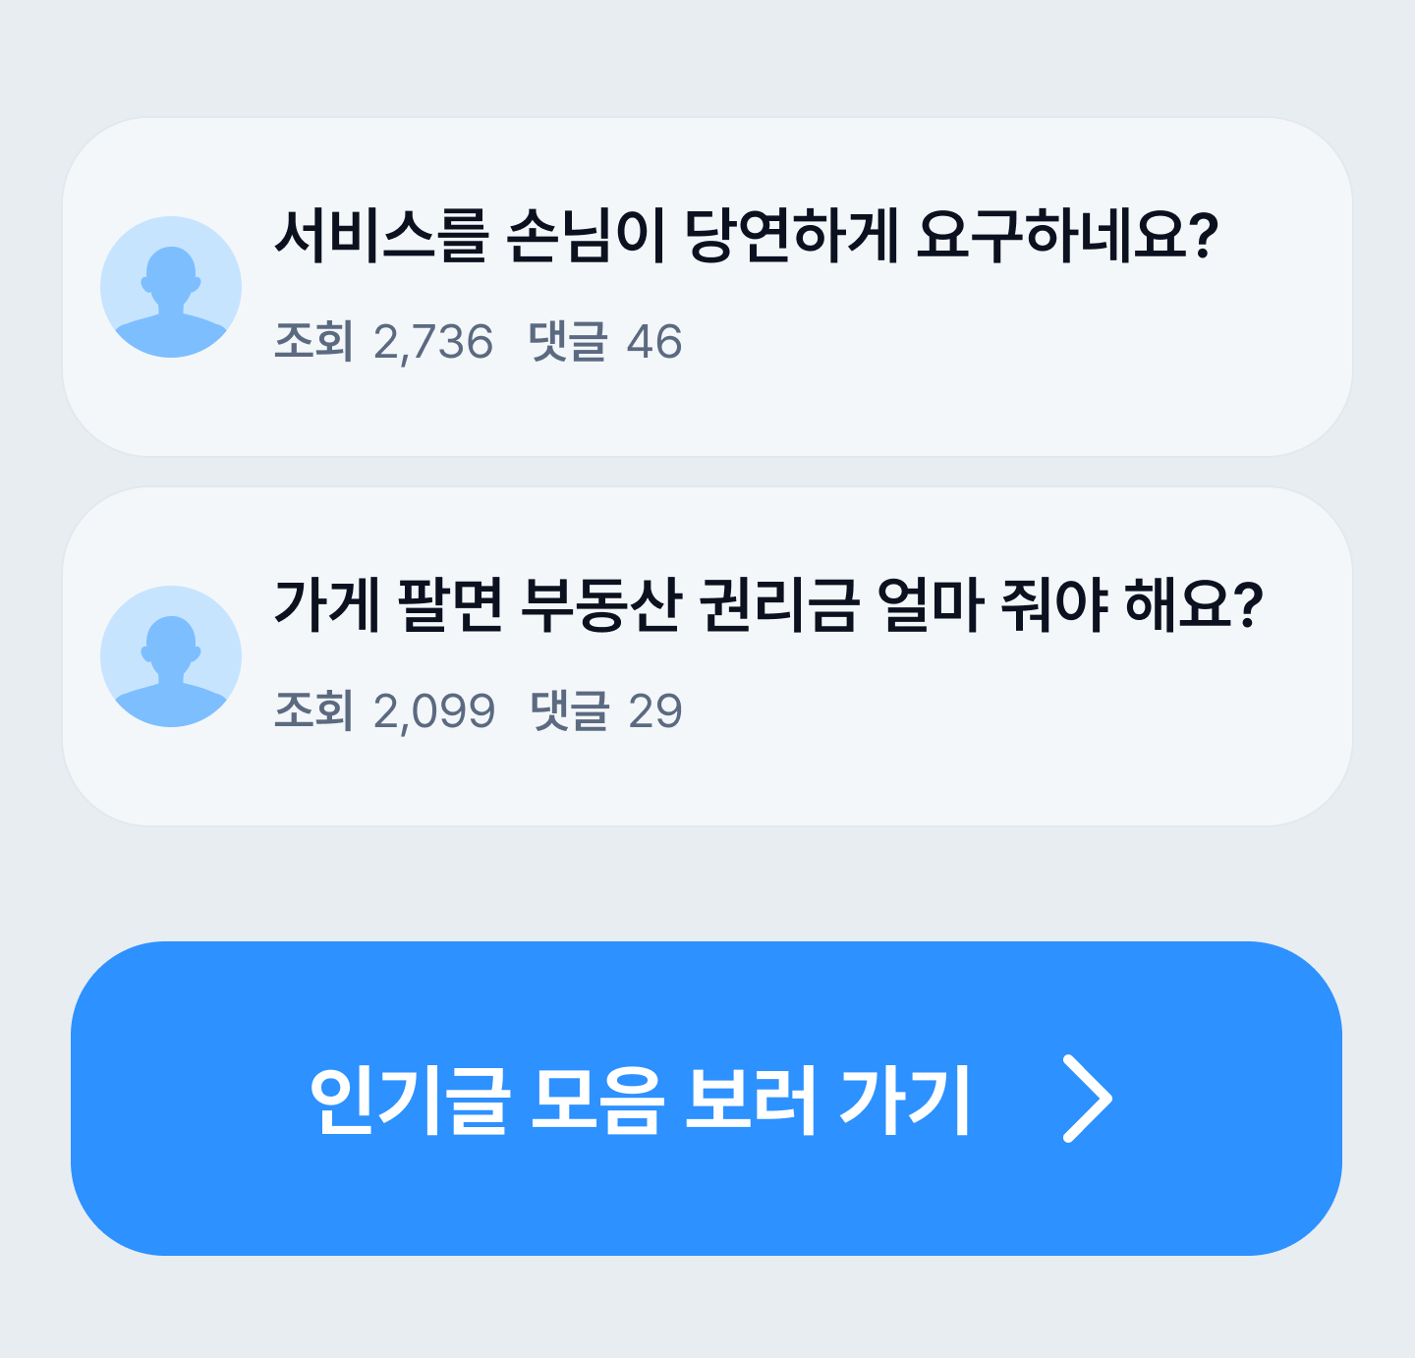
Task: Click the word '가기' on the blue button
Action: (905, 1101)
